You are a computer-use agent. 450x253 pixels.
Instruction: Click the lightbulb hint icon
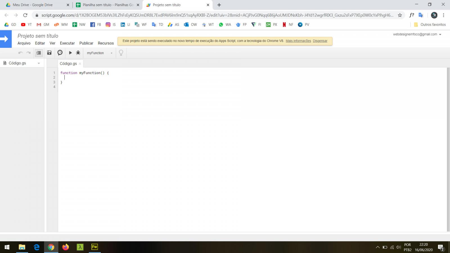121,53
